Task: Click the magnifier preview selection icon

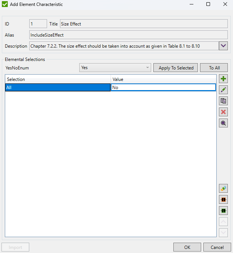Action: click(223, 123)
